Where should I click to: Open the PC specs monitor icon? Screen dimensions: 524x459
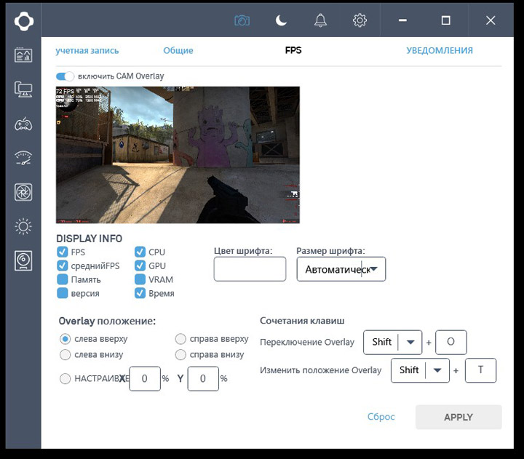point(23,89)
